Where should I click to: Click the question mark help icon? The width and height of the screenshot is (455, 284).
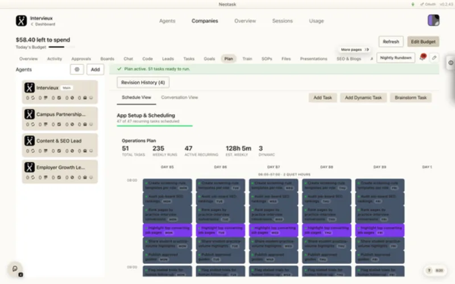pos(429,270)
